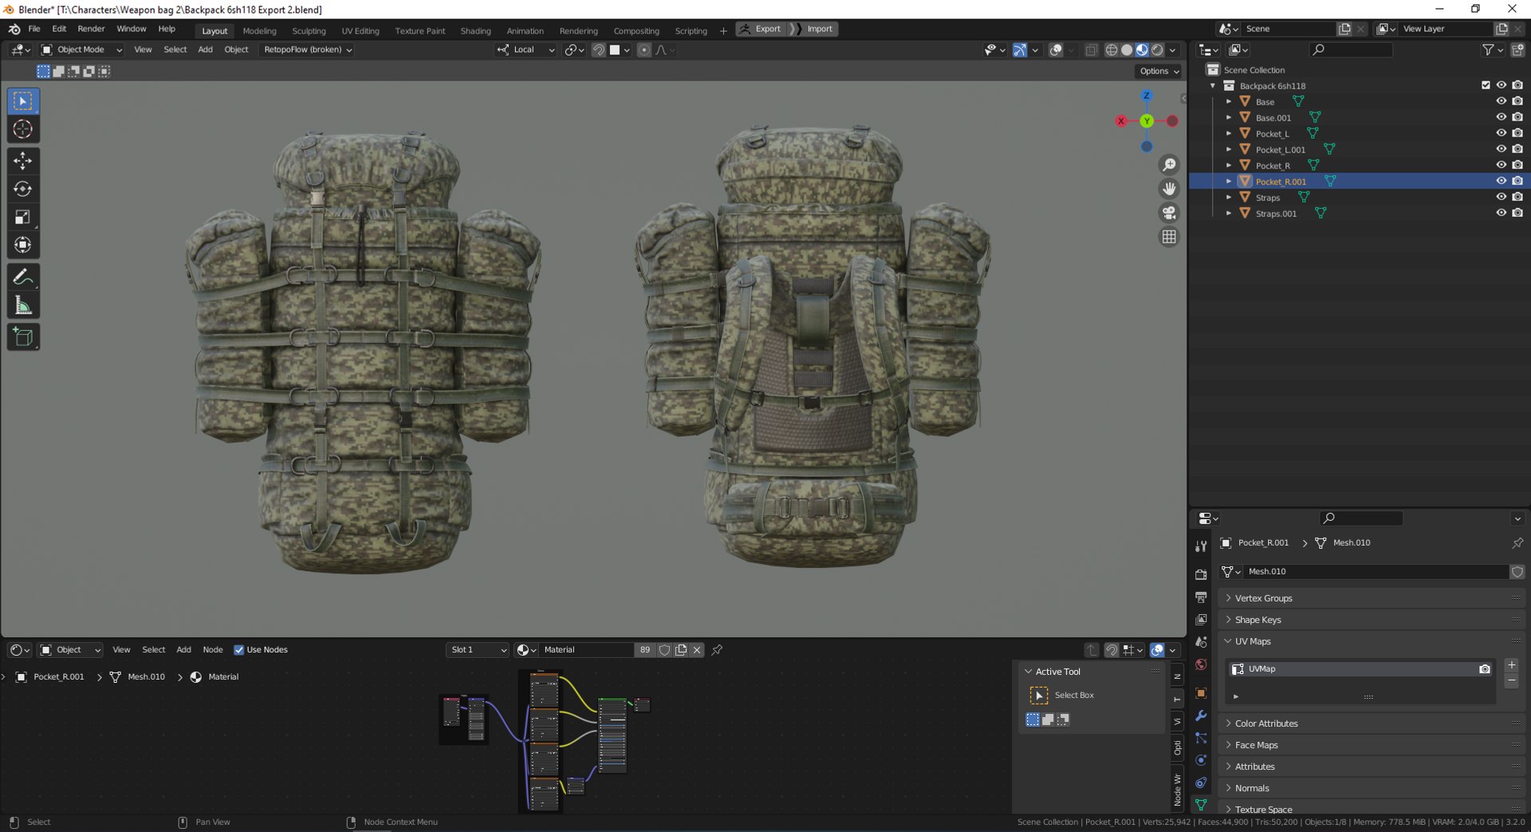This screenshot has height=832, width=1531.
Task: Pin the properties editor context
Action: pos(1517,542)
